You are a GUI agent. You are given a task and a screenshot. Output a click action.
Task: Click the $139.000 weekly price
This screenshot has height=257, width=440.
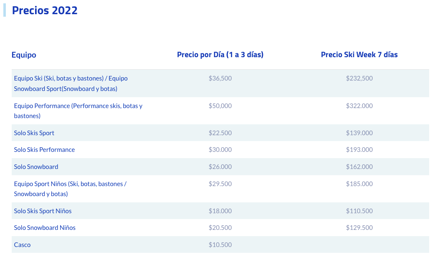tap(359, 133)
